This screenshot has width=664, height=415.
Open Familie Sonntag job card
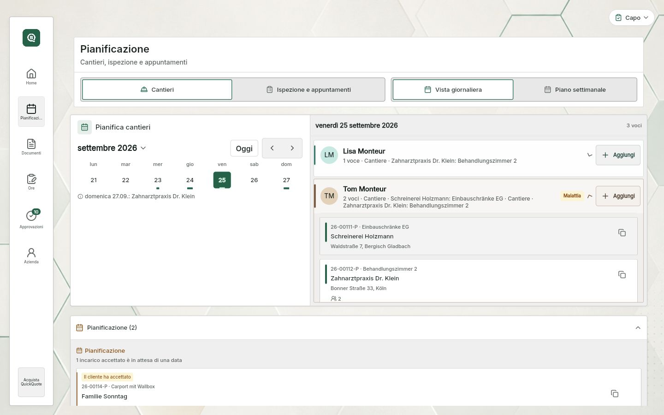click(x=359, y=387)
